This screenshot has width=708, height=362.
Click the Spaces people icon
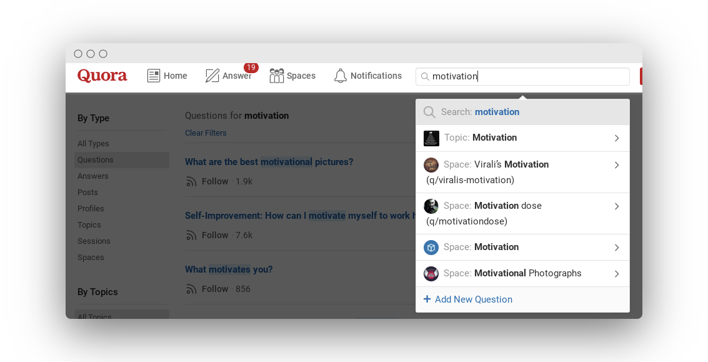(x=276, y=76)
